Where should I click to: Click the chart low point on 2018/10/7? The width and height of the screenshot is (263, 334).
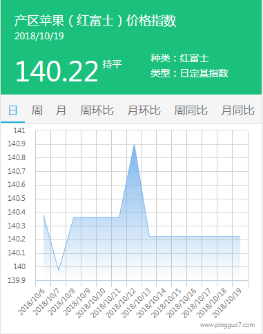point(59,271)
